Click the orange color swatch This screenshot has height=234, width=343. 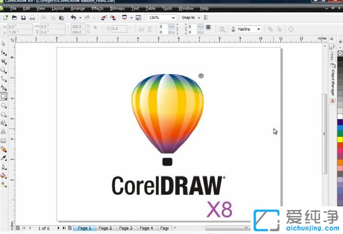(340, 162)
